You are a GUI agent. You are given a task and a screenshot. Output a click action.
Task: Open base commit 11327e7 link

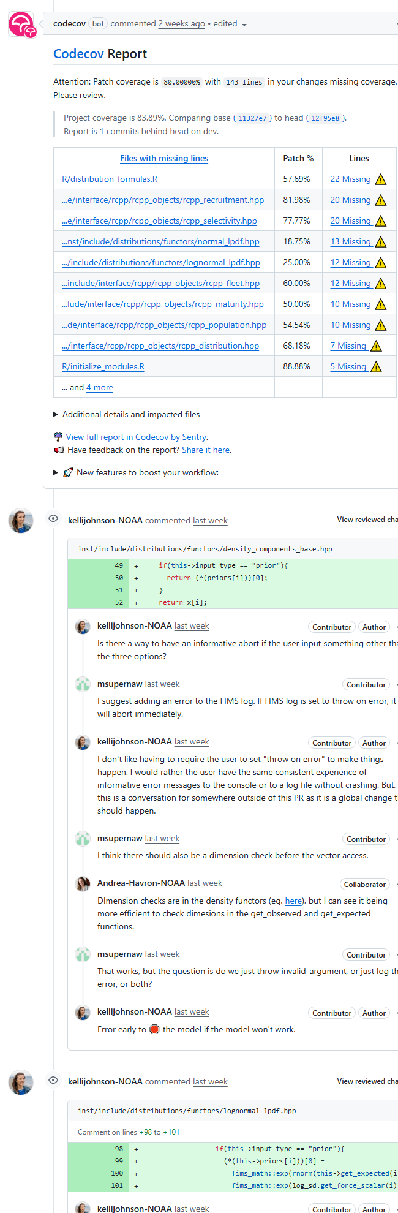point(252,118)
